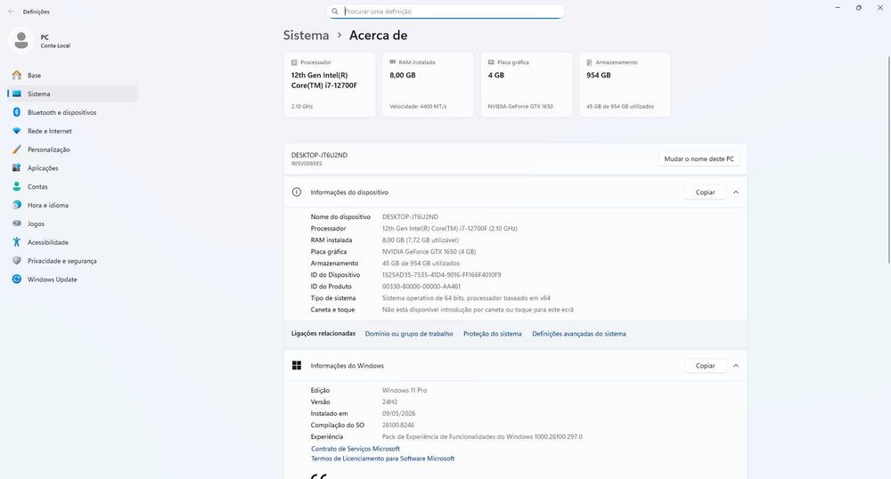Screen dimensions: 891x479
Task: Open Contrato de Serviços Microsoft link
Action: 356,449
